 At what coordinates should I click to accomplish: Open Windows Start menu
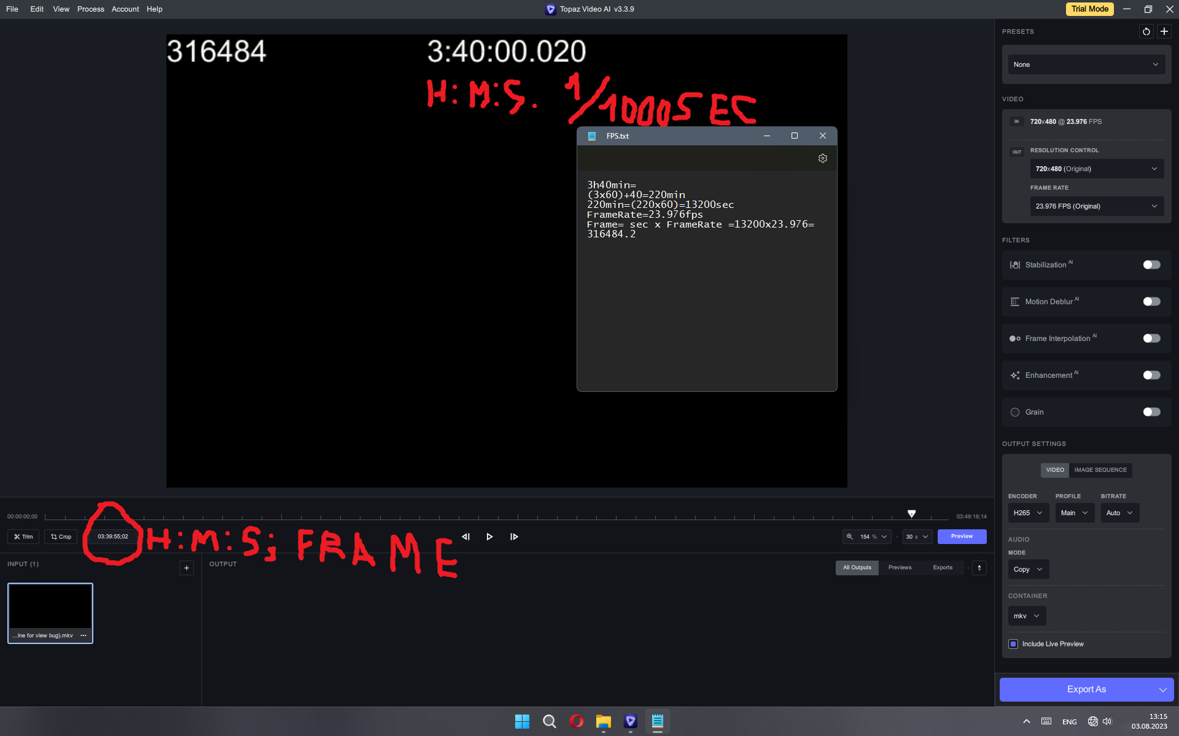pyautogui.click(x=522, y=721)
